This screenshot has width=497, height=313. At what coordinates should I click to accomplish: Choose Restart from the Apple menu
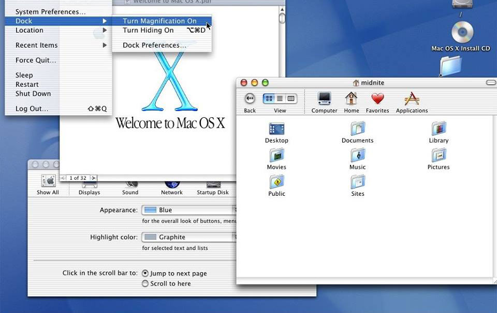tap(59, 84)
